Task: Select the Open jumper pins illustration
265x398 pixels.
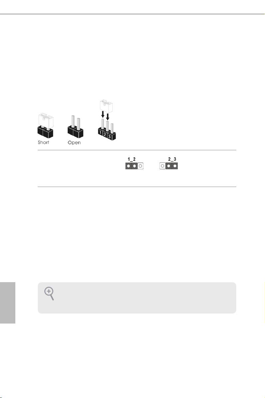Action: point(75,126)
